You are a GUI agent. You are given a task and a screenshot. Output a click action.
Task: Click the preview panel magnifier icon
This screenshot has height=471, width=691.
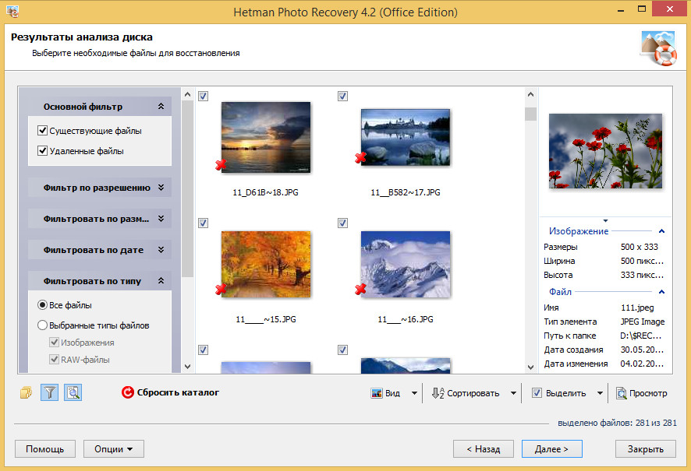coord(73,392)
